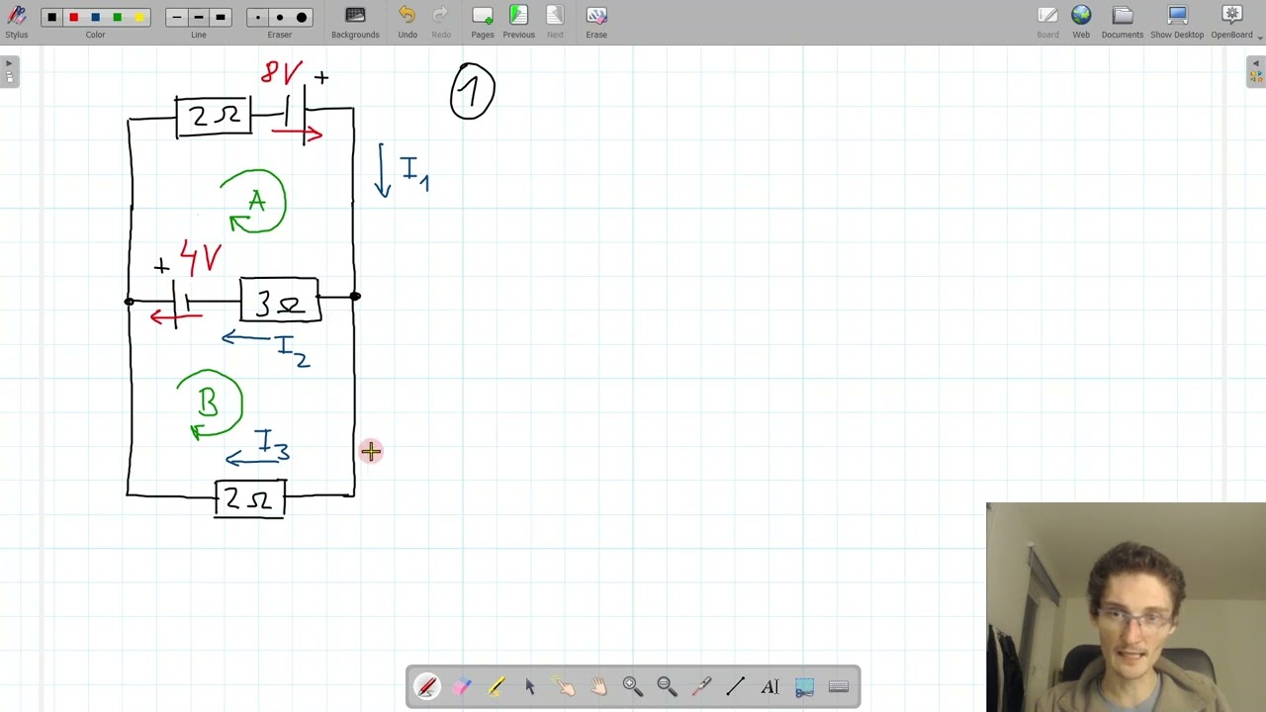Click Show Desktop

pyautogui.click(x=1177, y=22)
